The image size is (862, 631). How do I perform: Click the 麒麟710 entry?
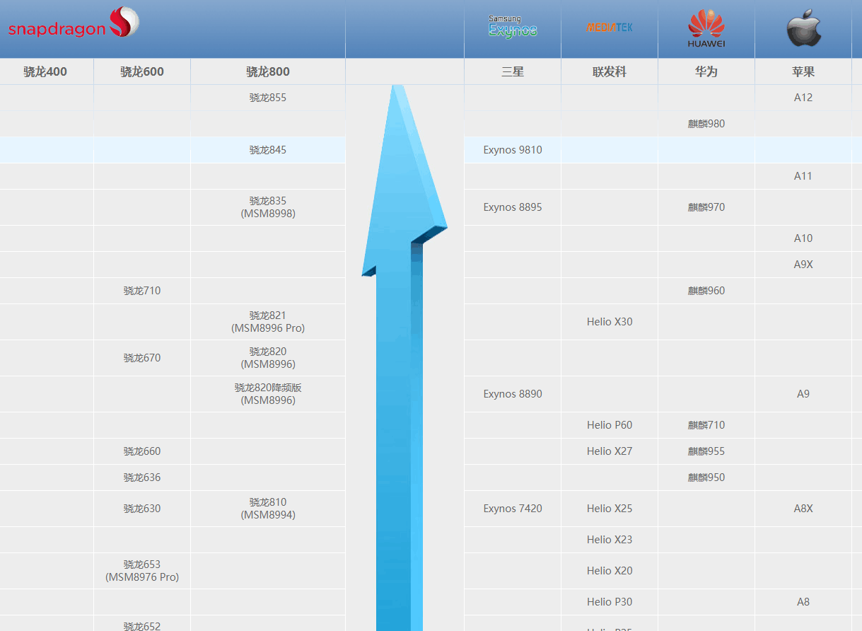706,425
